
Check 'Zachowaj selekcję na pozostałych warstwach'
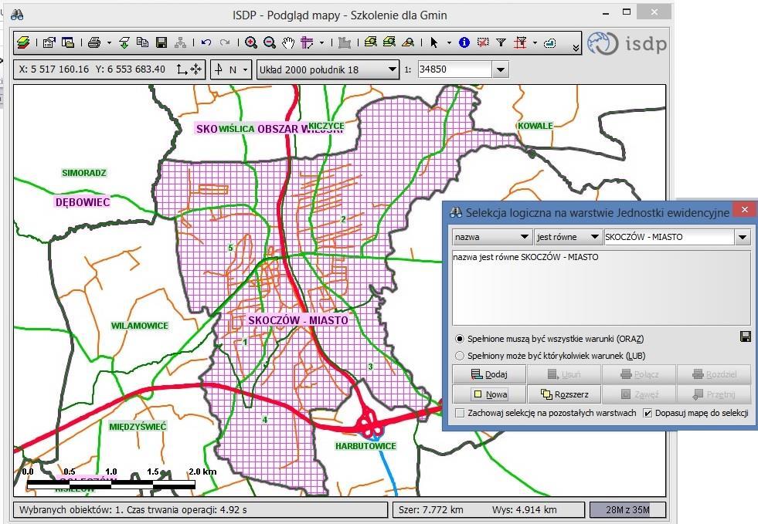coord(461,413)
